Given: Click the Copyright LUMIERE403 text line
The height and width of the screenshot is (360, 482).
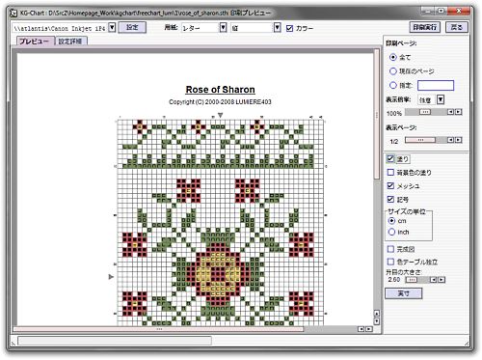Looking at the screenshot, I should click(x=220, y=102).
